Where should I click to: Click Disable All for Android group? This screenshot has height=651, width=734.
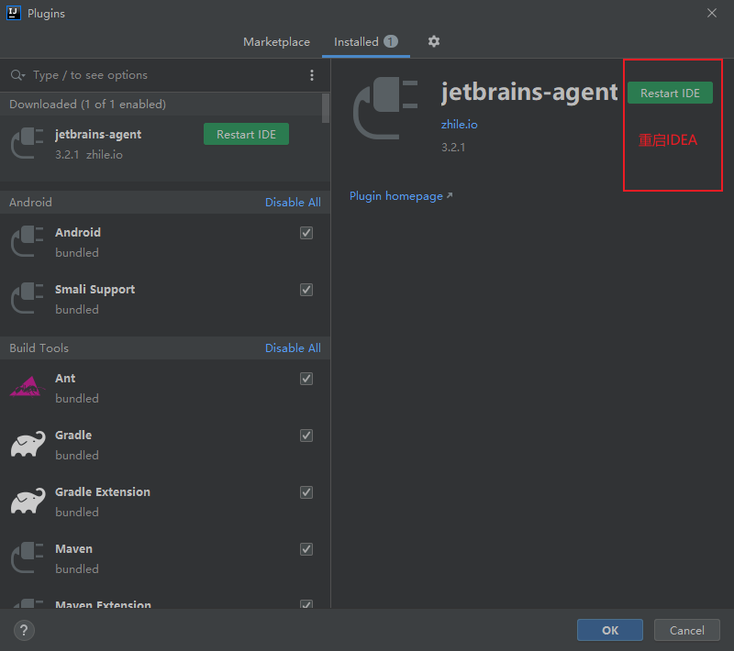click(293, 202)
